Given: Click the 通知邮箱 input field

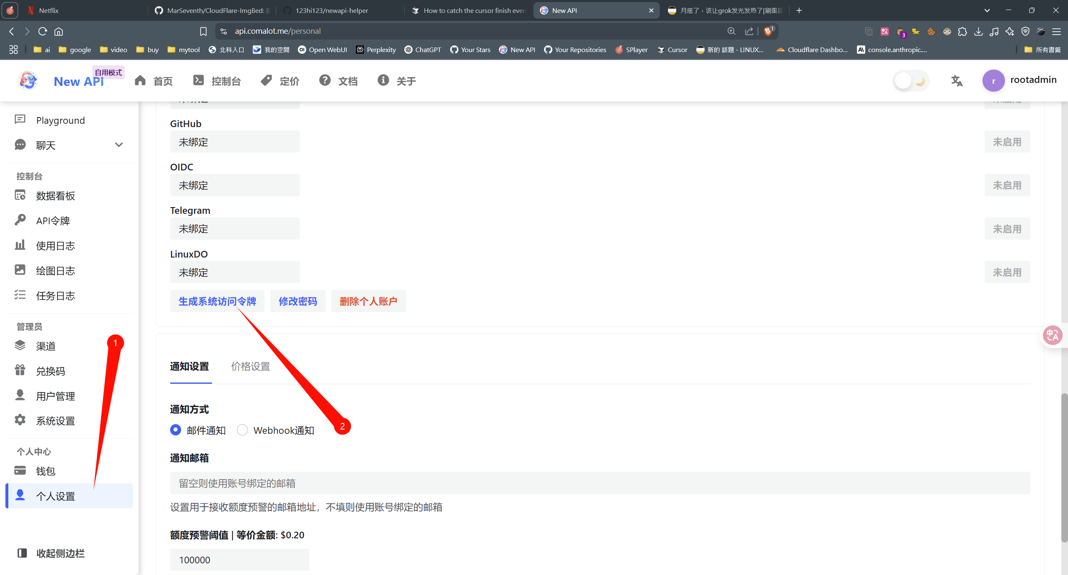Looking at the screenshot, I should tap(599, 483).
